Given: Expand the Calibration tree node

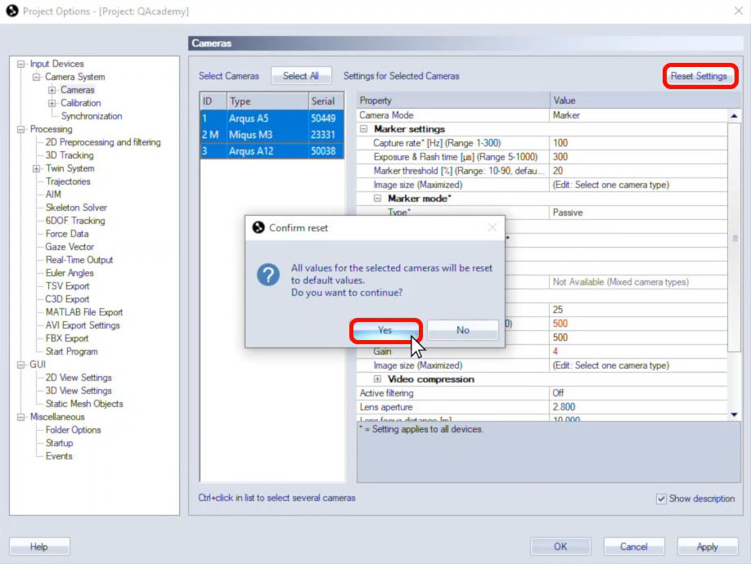Looking at the screenshot, I should 52,103.
